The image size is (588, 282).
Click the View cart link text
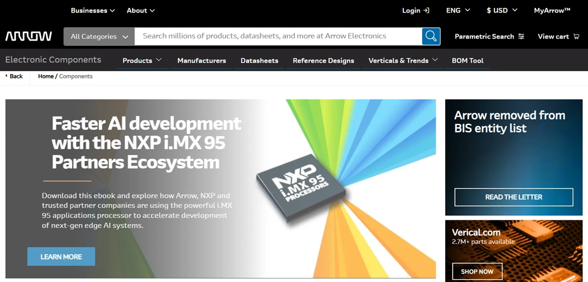click(553, 36)
